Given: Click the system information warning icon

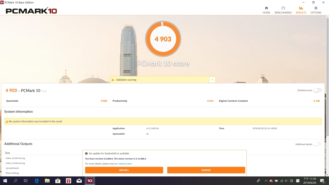Looking at the screenshot, I should coord(7,121).
